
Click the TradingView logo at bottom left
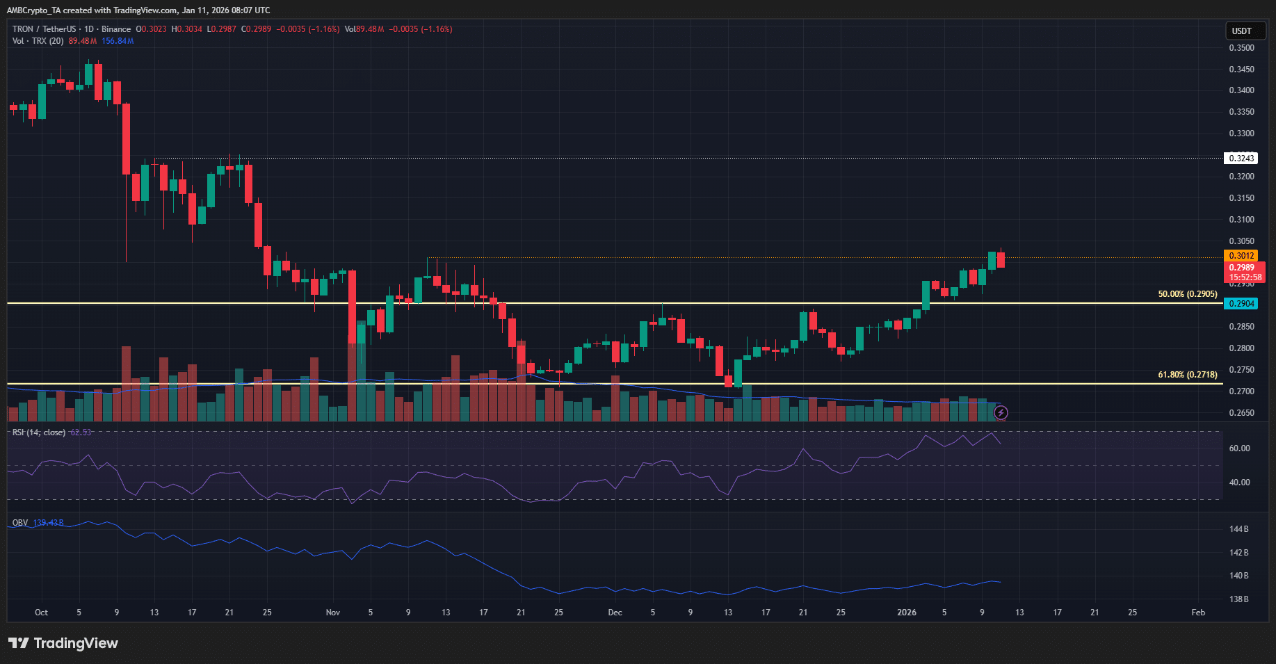click(63, 643)
